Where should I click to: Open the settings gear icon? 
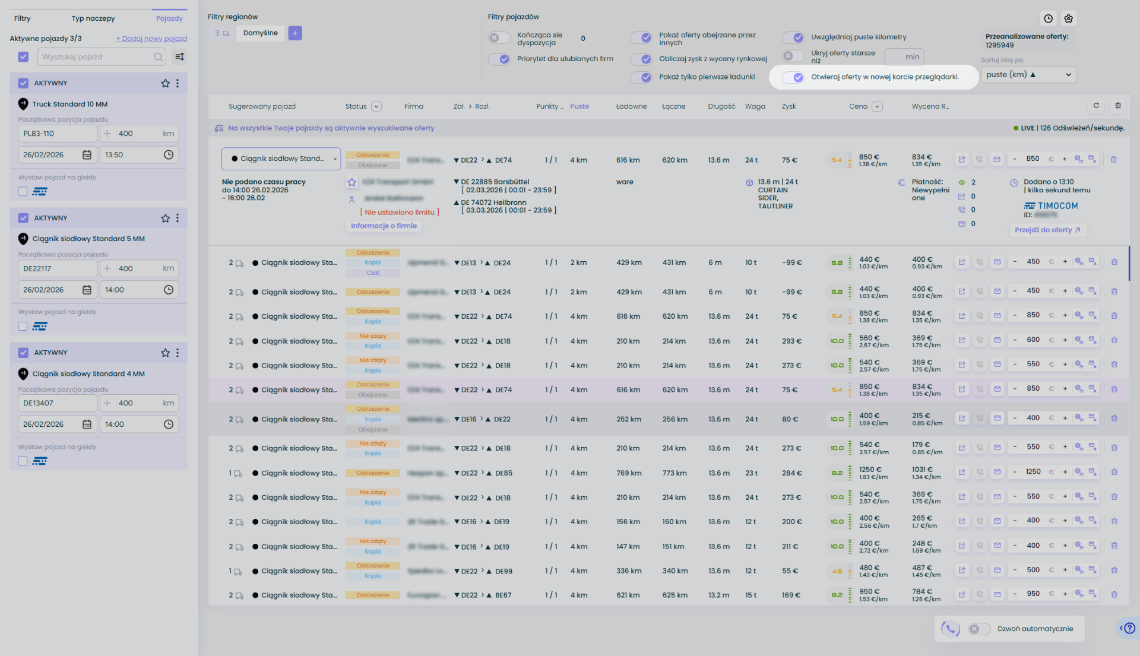click(x=1069, y=18)
